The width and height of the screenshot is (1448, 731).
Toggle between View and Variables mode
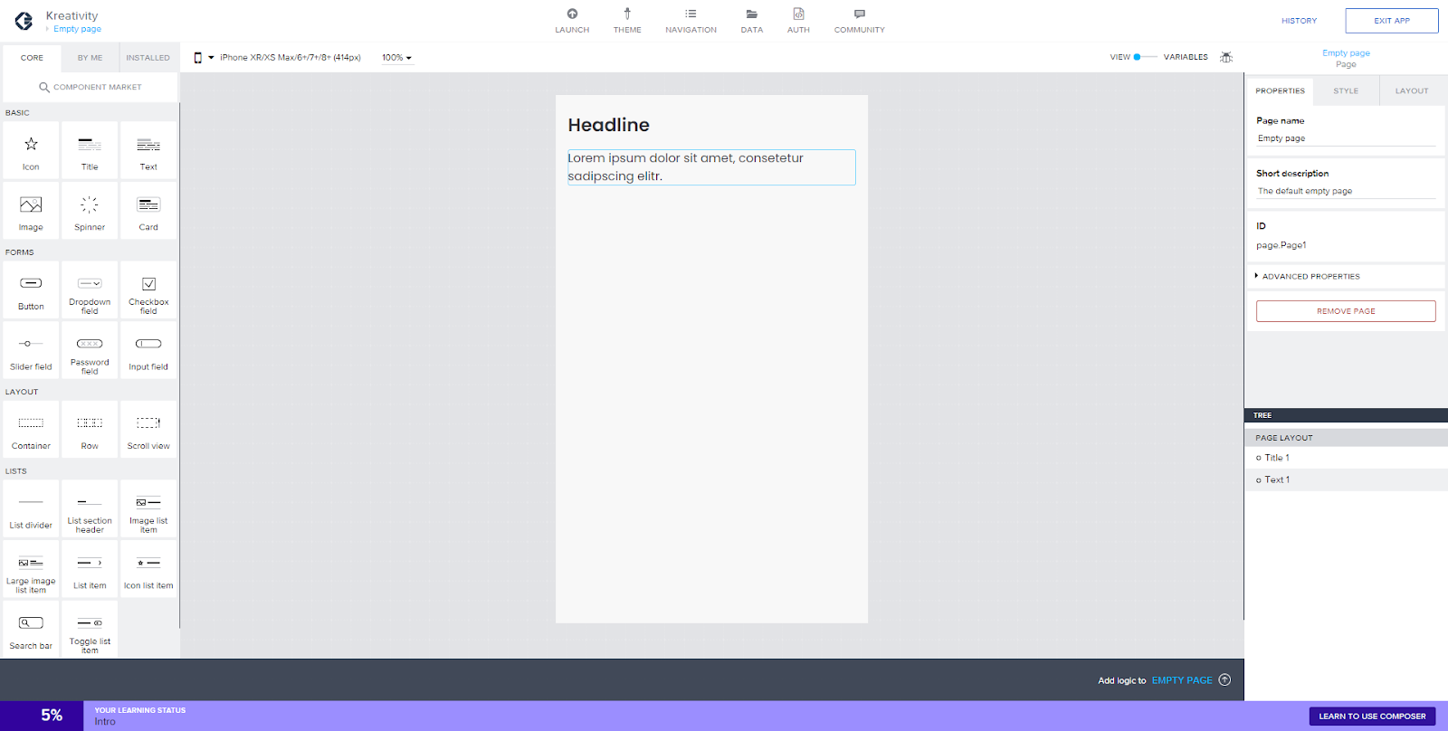[x=1145, y=57]
